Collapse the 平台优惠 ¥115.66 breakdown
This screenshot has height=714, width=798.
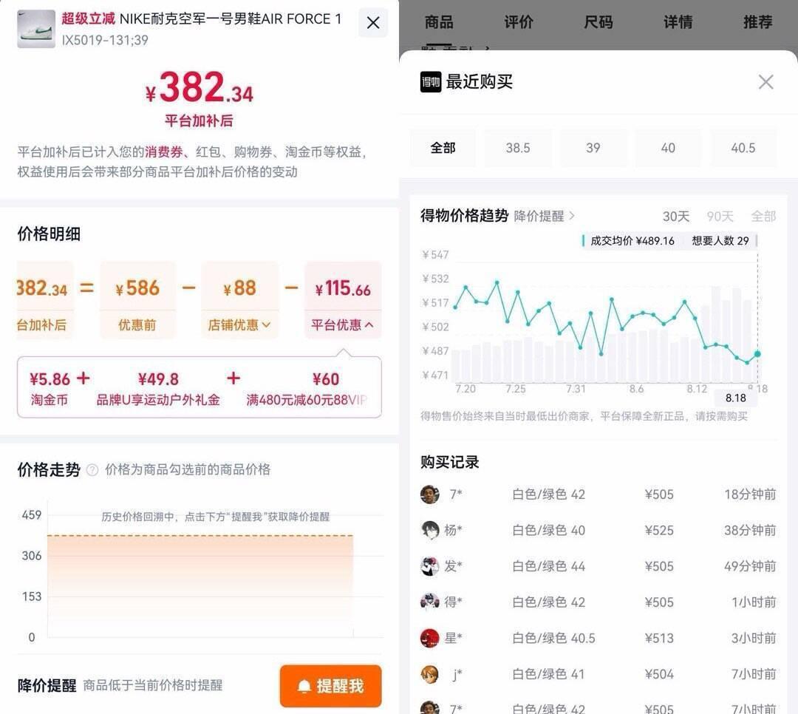(343, 325)
